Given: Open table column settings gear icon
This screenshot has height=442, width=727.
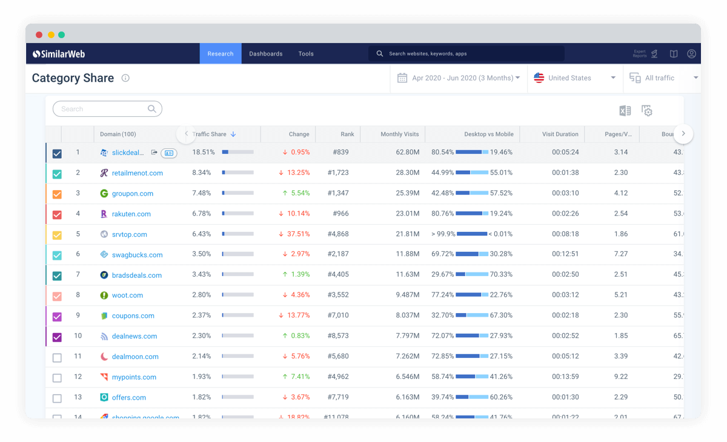Looking at the screenshot, I should [647, 111].
